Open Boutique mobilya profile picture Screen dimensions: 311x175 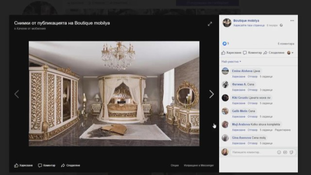tap(227, 23)
